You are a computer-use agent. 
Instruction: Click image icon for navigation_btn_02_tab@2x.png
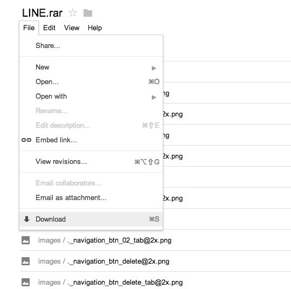coord(25,240)
